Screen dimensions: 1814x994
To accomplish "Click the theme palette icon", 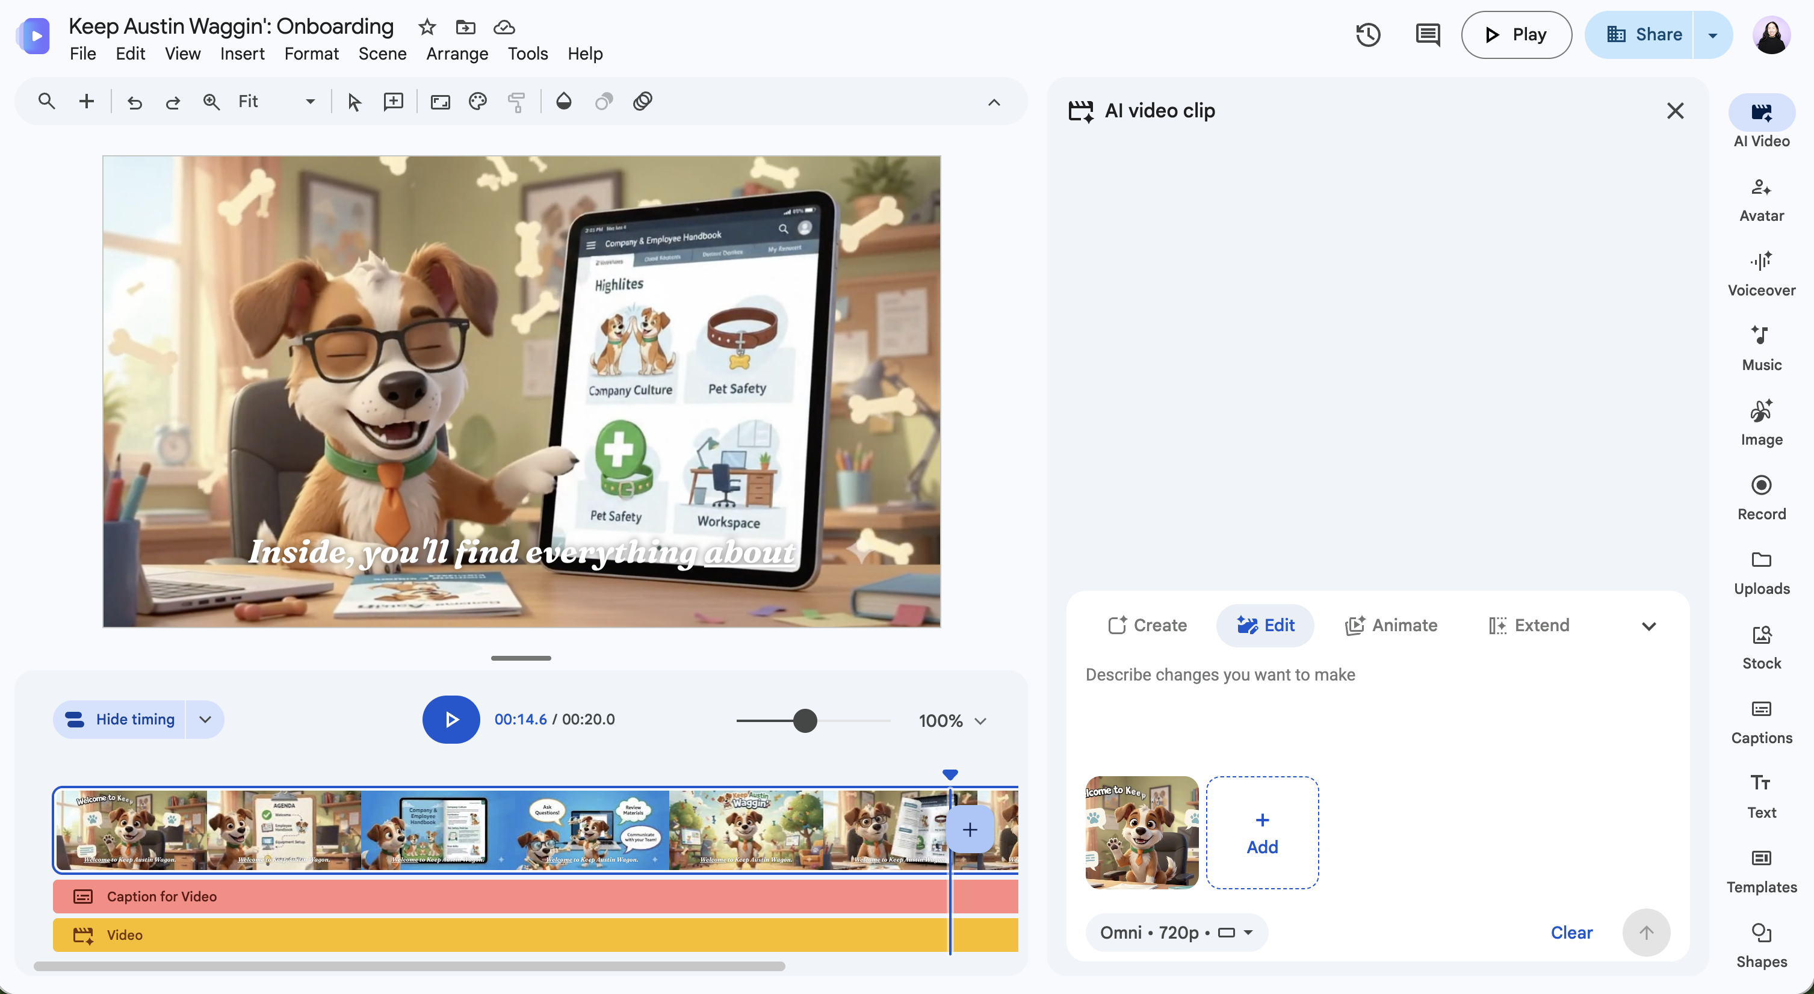I will (478, 102).
